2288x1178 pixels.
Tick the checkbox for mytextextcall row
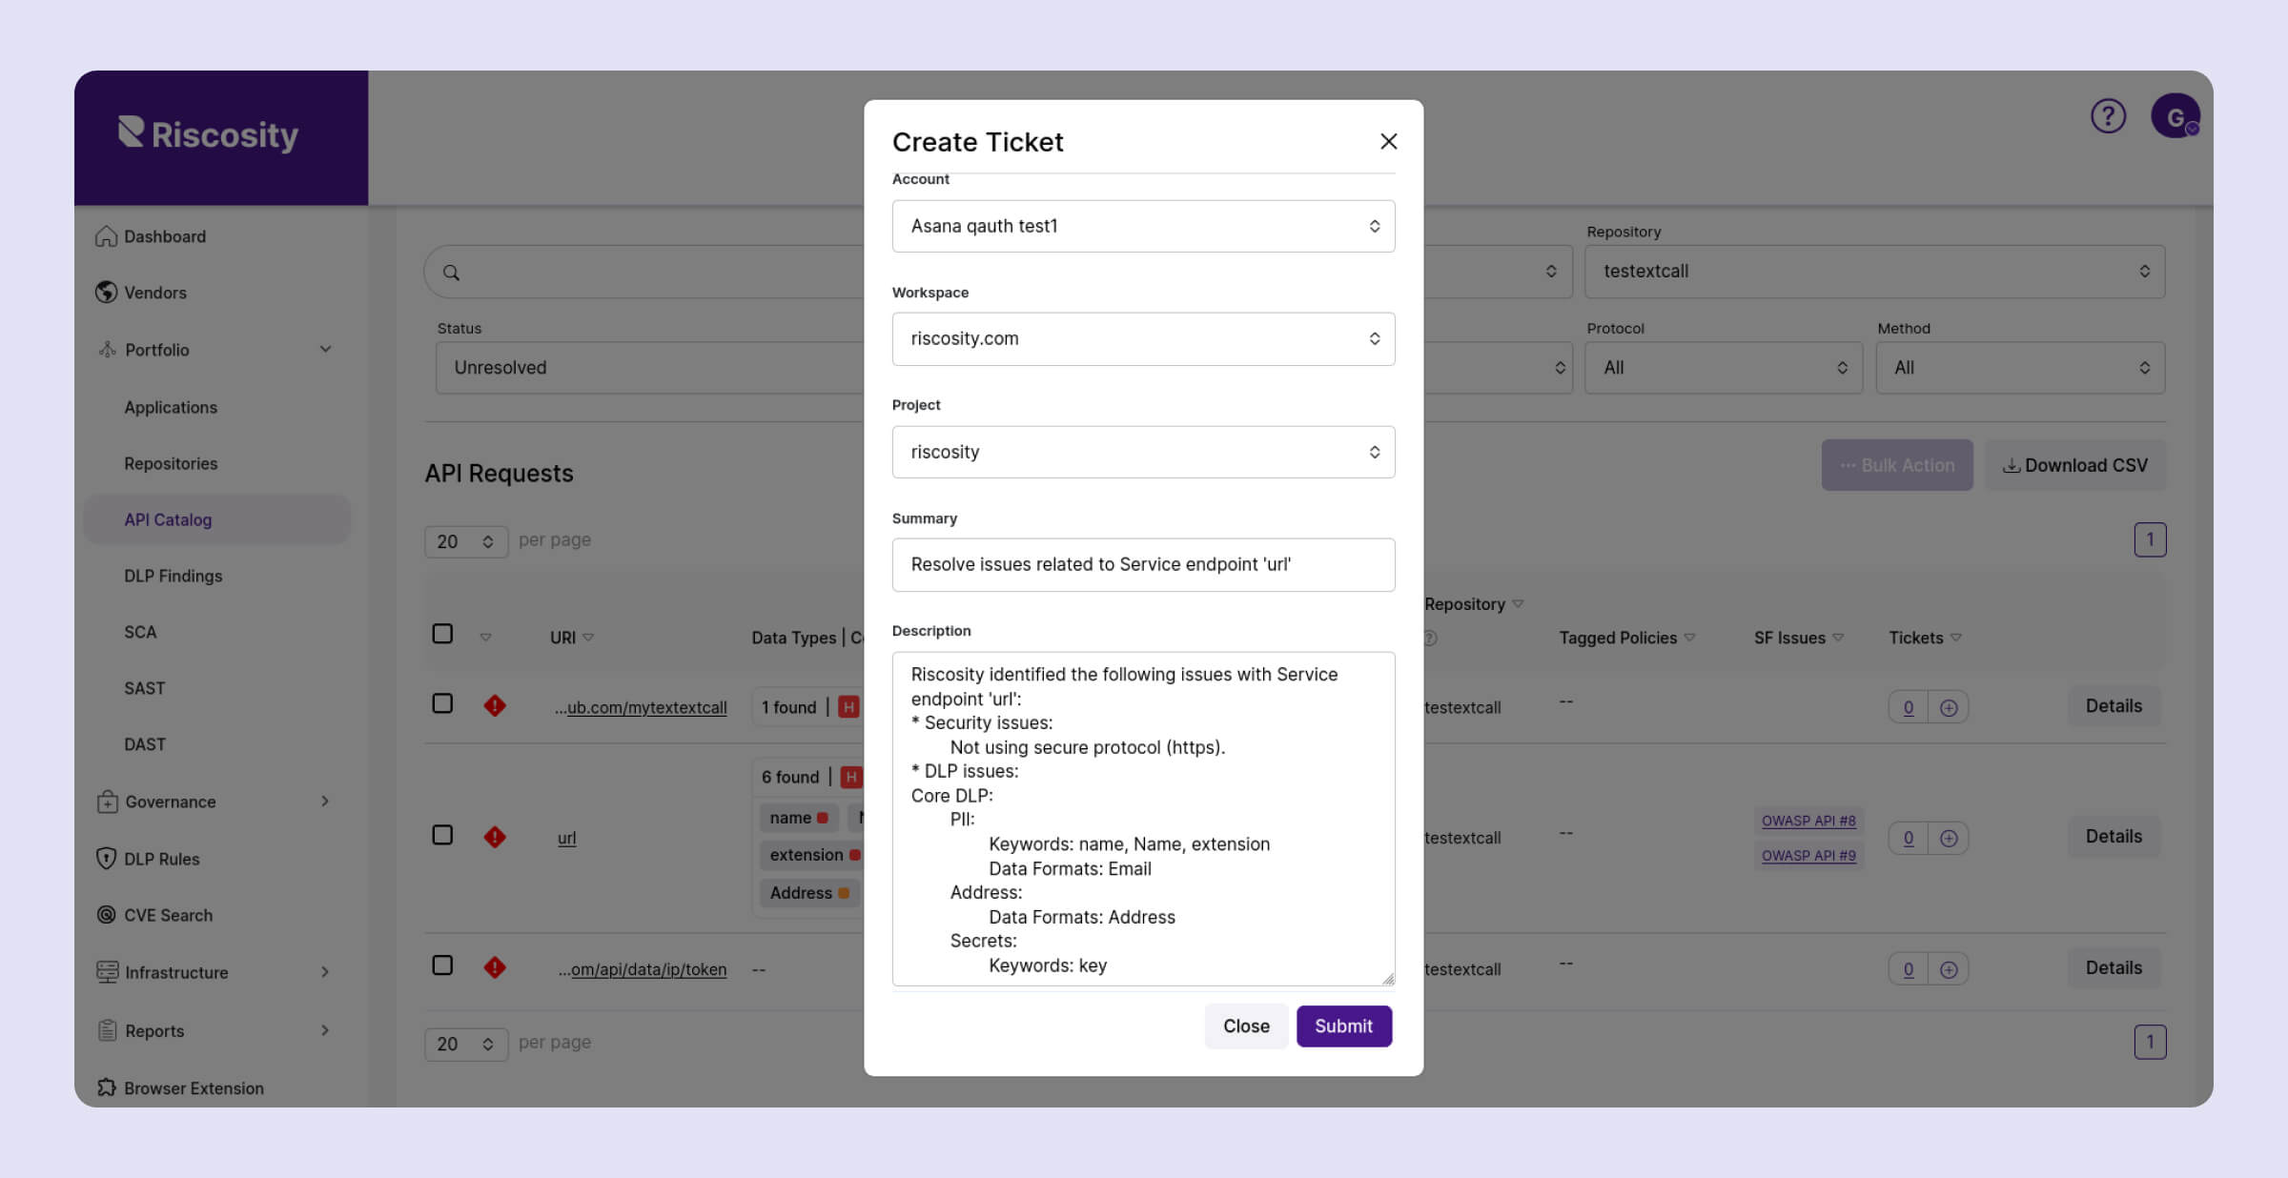(442, 703)
